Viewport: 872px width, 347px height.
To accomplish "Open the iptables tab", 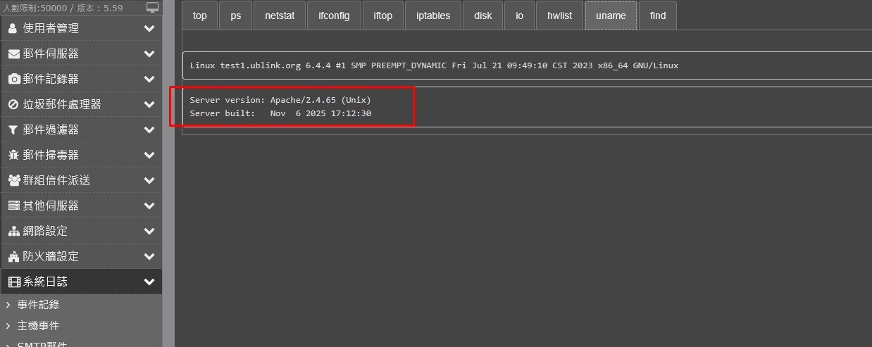I will [x=433, y=15].
